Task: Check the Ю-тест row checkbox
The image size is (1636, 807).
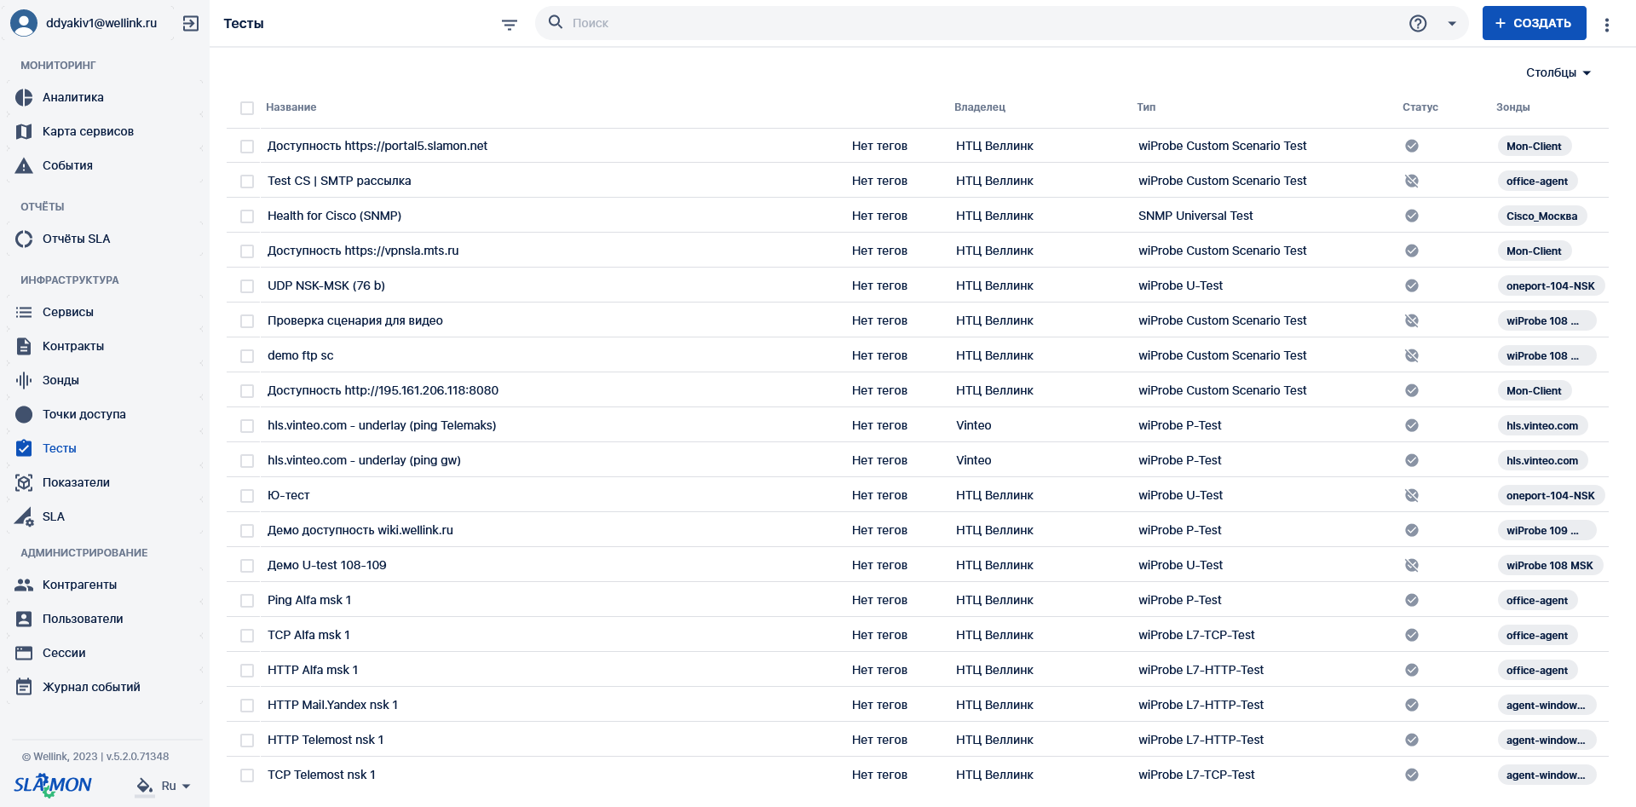Action: pyautogui.click(x=247, y=496)
